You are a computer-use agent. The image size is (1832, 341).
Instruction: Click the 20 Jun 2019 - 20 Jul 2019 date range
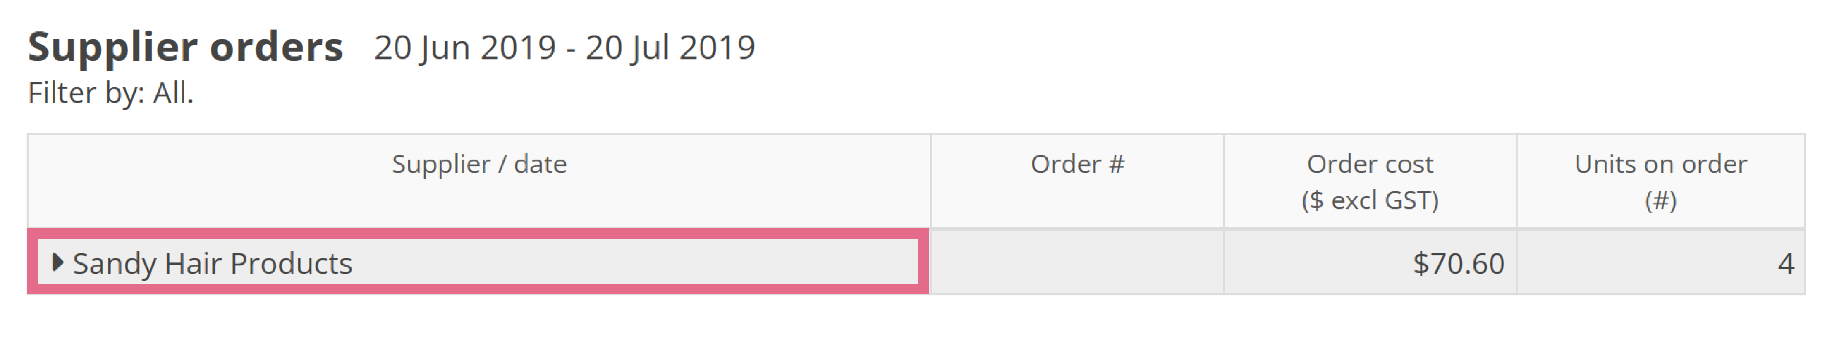[x=564, y=48]
